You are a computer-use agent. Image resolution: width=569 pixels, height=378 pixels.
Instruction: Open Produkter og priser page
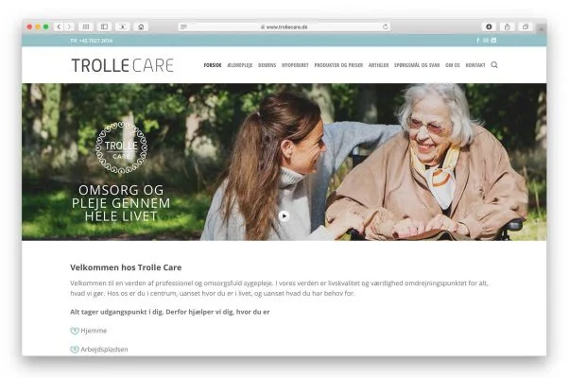[338, 65]
